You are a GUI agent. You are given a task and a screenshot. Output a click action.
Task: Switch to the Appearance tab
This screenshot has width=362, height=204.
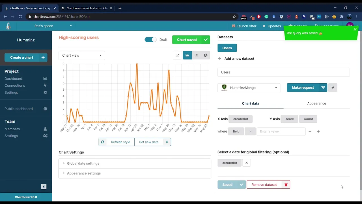point(316,103)
